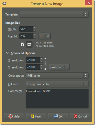Increase Height with up arrow
95x125 pixels.
pos(35,35)
